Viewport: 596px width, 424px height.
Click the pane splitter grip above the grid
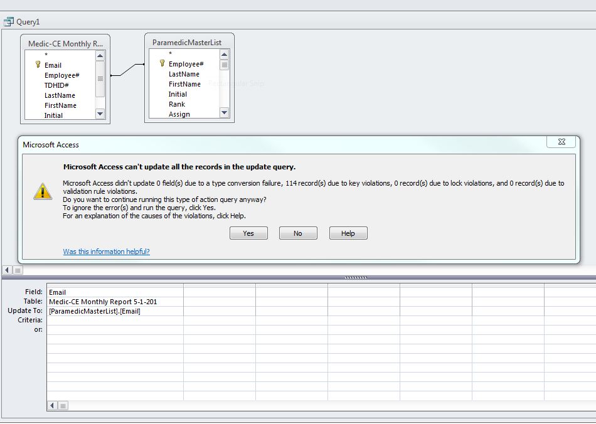point(356,278)
